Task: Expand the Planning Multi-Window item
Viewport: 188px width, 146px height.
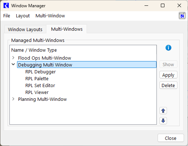Action: 13,99
